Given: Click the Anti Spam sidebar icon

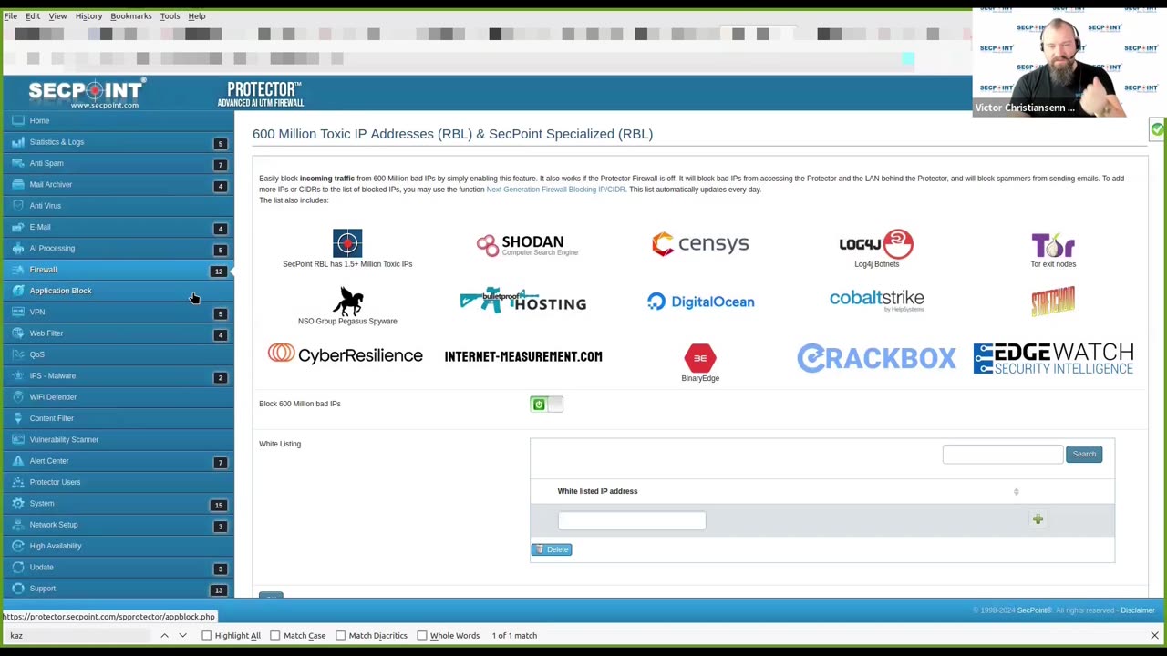Looking at the screenshot, I should coord(18,163).
